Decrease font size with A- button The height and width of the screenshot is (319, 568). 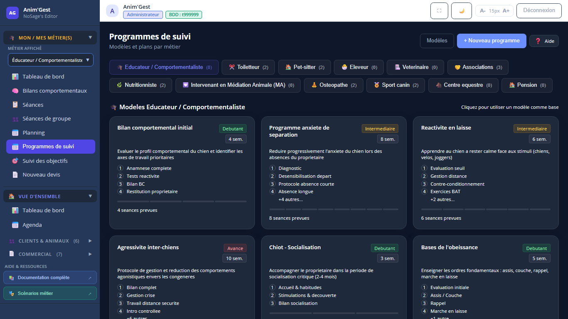pyautogui.click(x=483, y=11)
